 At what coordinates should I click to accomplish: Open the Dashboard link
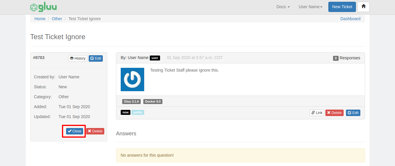[x=350, y=19]
